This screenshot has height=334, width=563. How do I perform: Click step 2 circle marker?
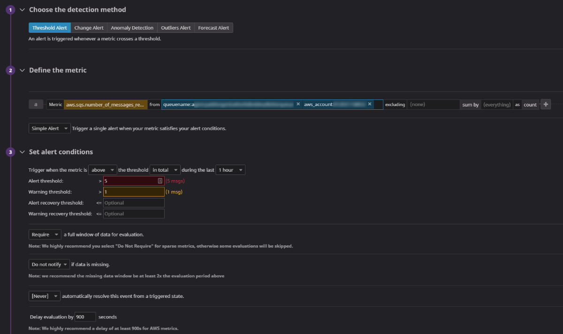coord(11,70)
